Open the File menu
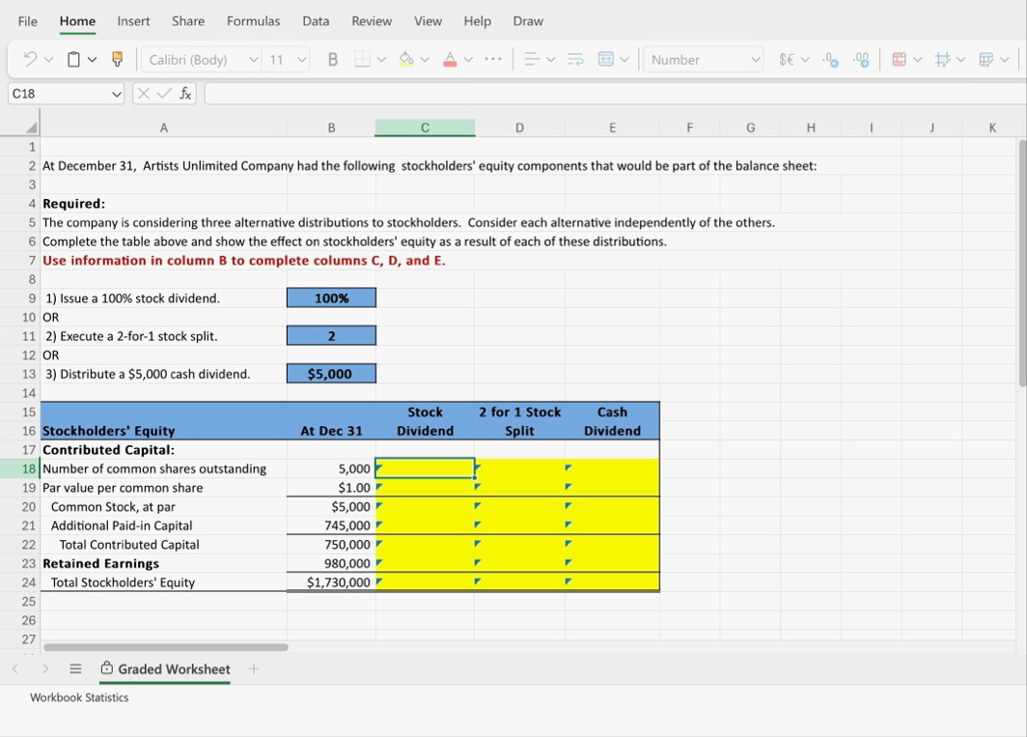Image resolution: width=1027 pixels, height=737 pixels. tap(27, 21)
